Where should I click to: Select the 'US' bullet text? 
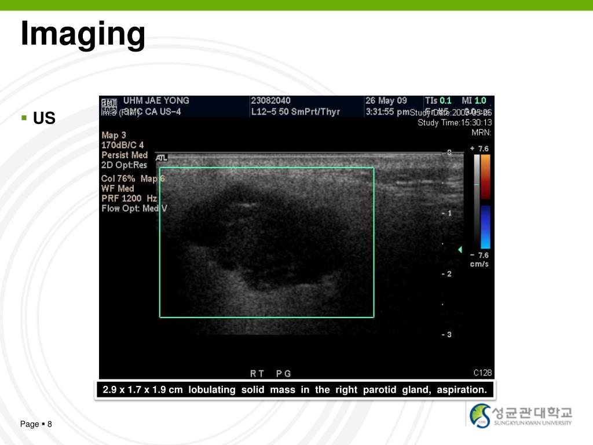pos(44,118)
